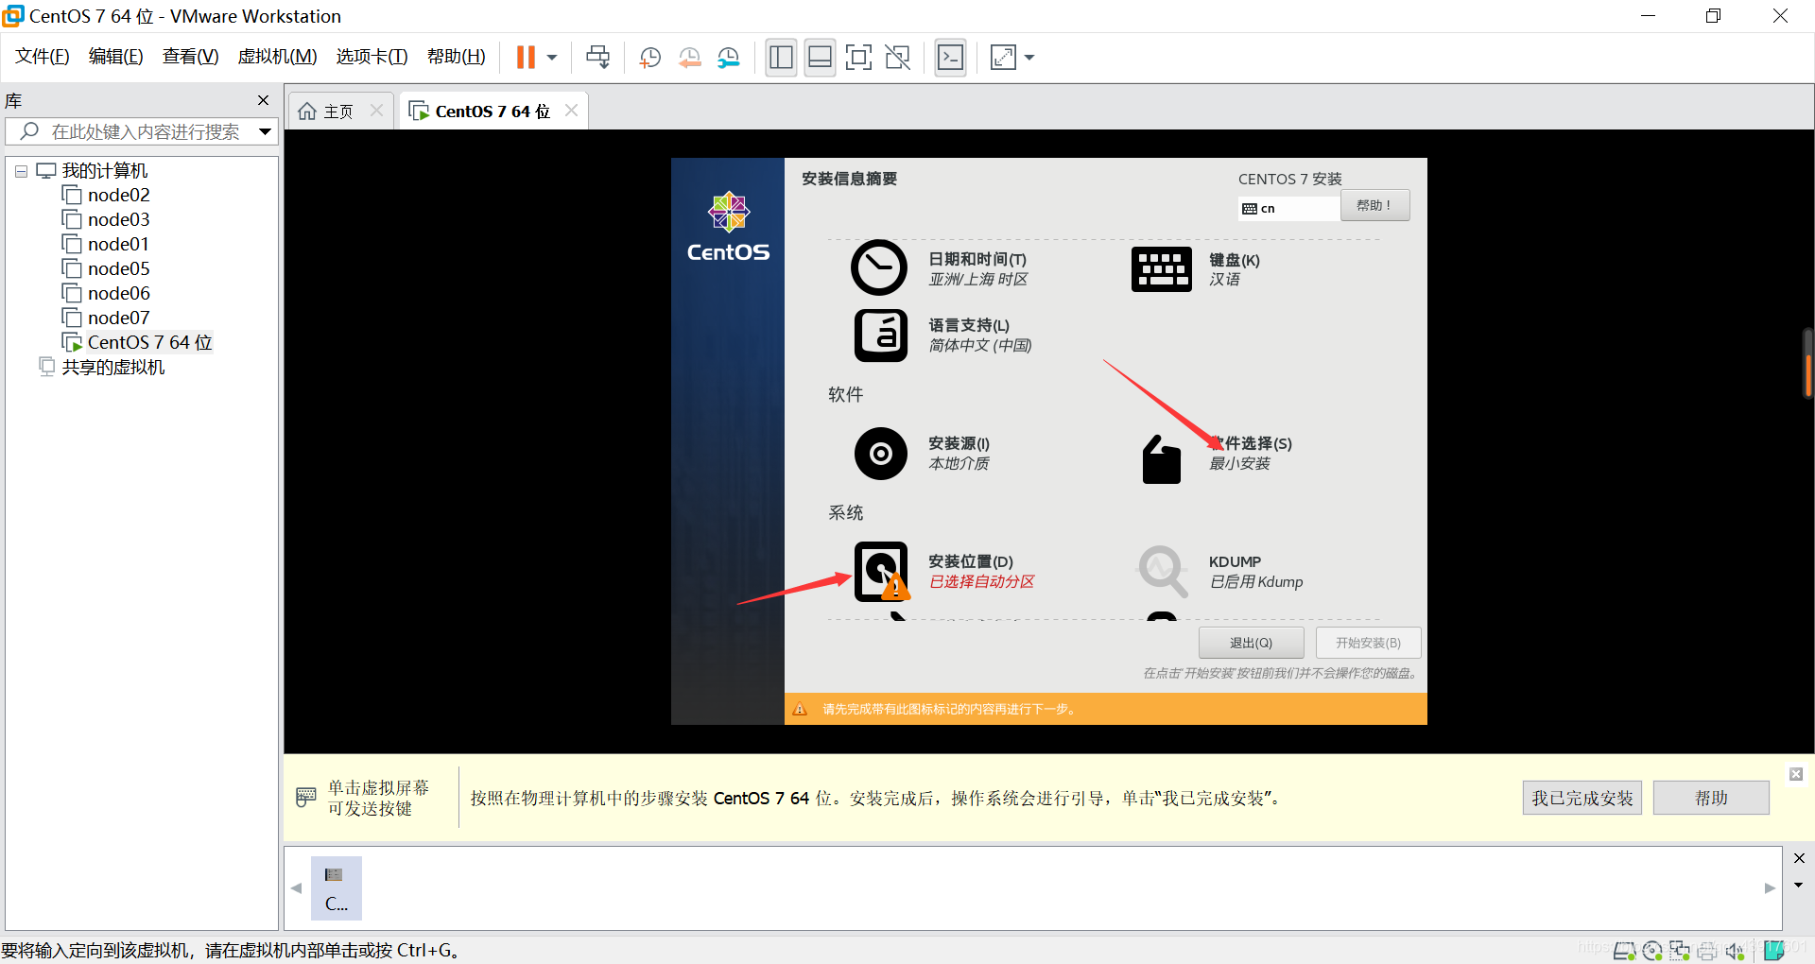Revert to snapshot with the orange arrow clock icon

tap(689, 58)
